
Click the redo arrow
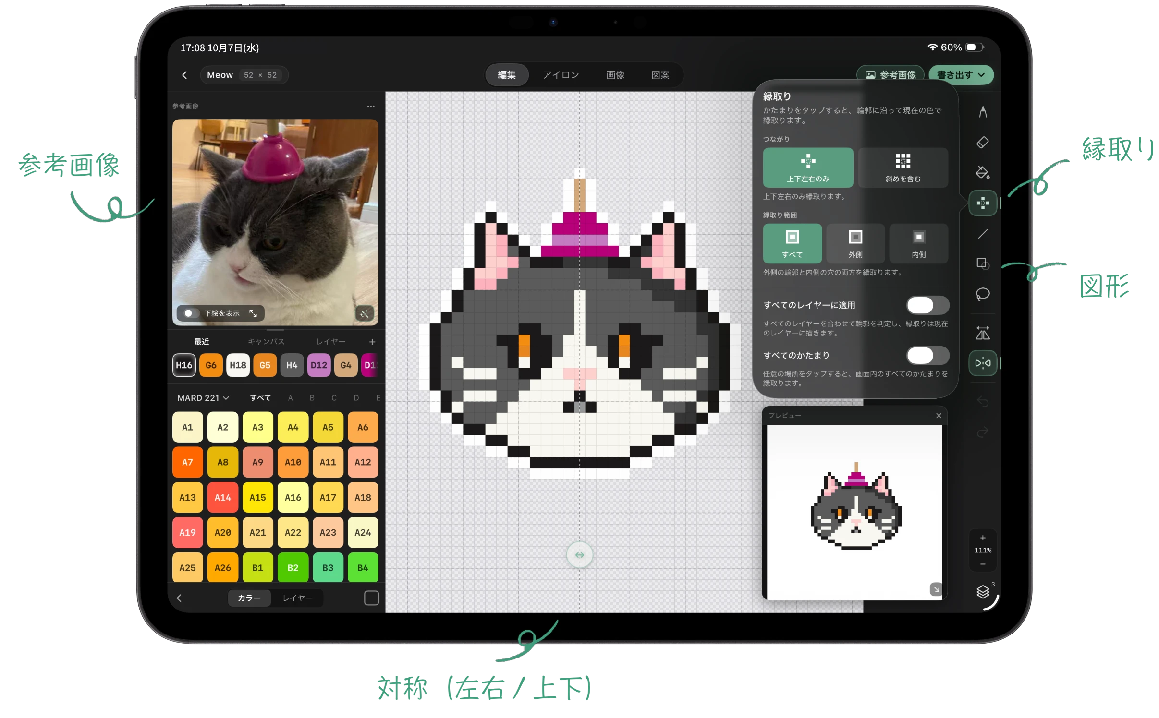click(982, 432)
